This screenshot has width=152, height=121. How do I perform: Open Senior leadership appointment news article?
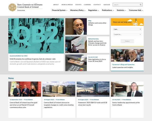pos(126,104)
